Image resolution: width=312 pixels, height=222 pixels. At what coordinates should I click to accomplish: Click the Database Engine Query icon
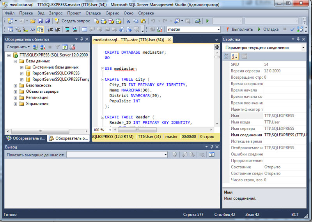click(x=96, y=21)
